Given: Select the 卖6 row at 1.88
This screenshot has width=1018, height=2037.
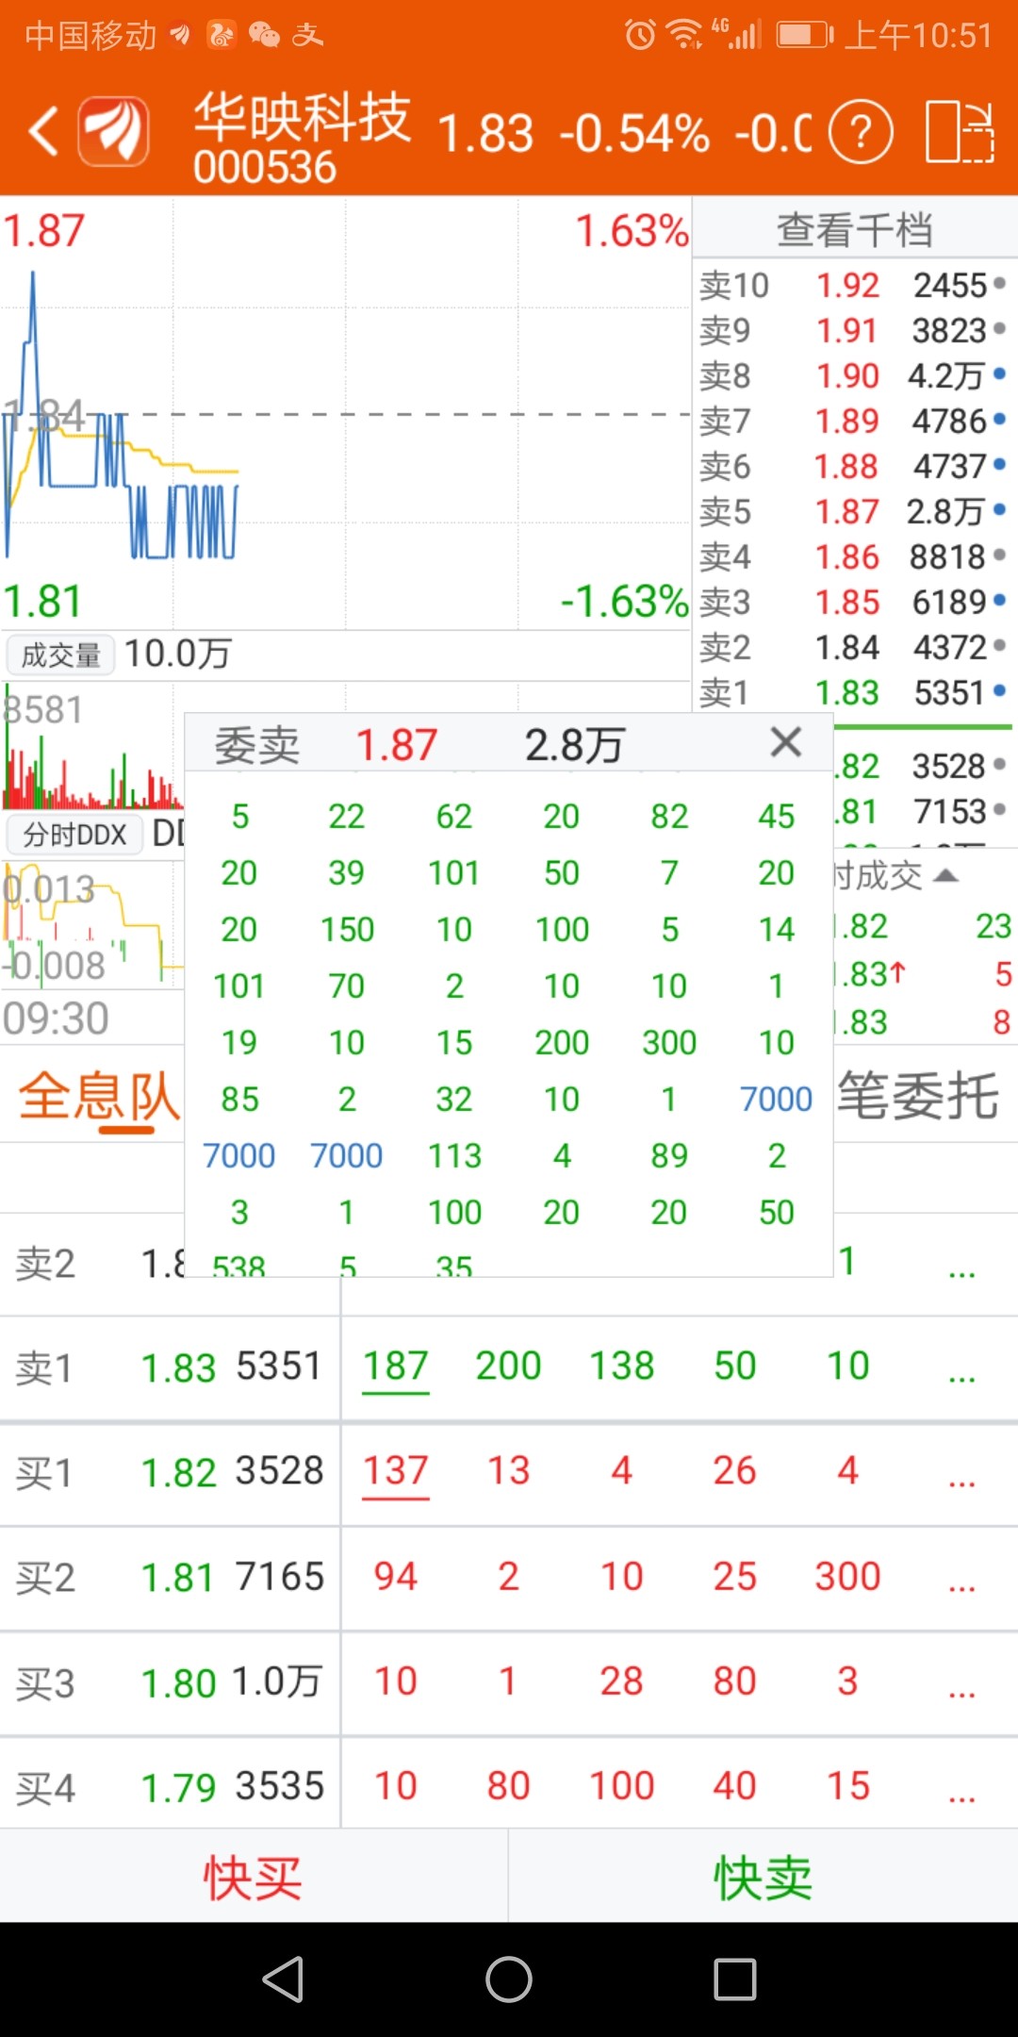Looking at the screenshot, I should point(854,466).
